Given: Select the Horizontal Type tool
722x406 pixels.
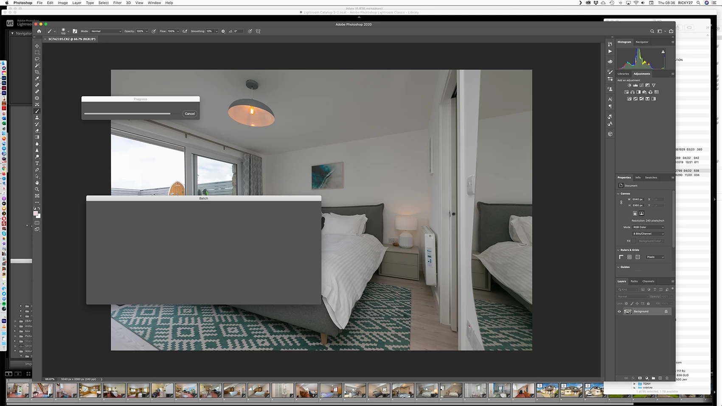Looking at the screenshot, I should coord(37,163).
